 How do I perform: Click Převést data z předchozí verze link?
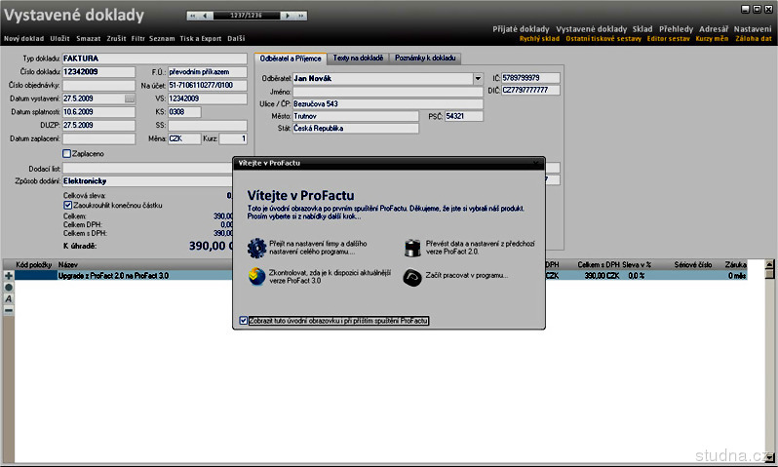[480, 248]
